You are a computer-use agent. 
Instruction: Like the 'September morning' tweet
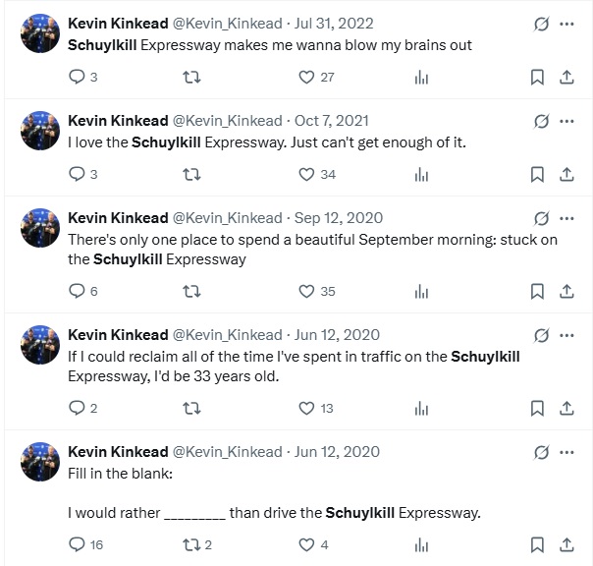(x=306, y=291)
